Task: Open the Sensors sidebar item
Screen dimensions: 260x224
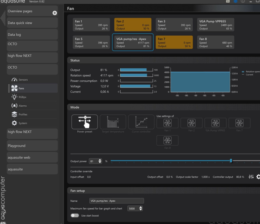Action: (23, 80)
